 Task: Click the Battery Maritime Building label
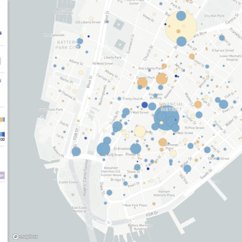(x=140, y=227)
